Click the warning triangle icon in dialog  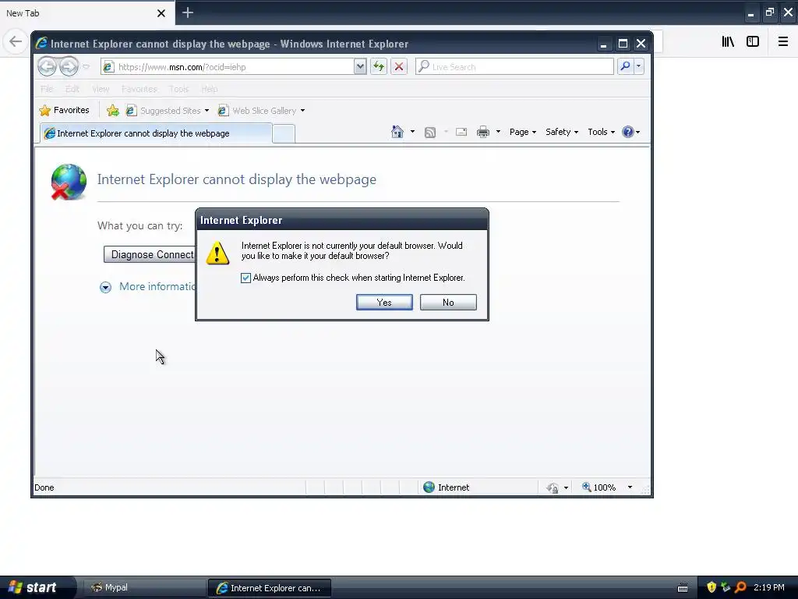218,253
